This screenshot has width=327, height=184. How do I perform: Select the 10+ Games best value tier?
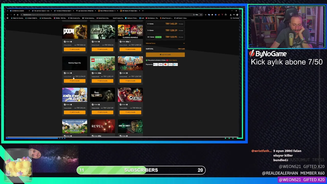tap(165, 37)
